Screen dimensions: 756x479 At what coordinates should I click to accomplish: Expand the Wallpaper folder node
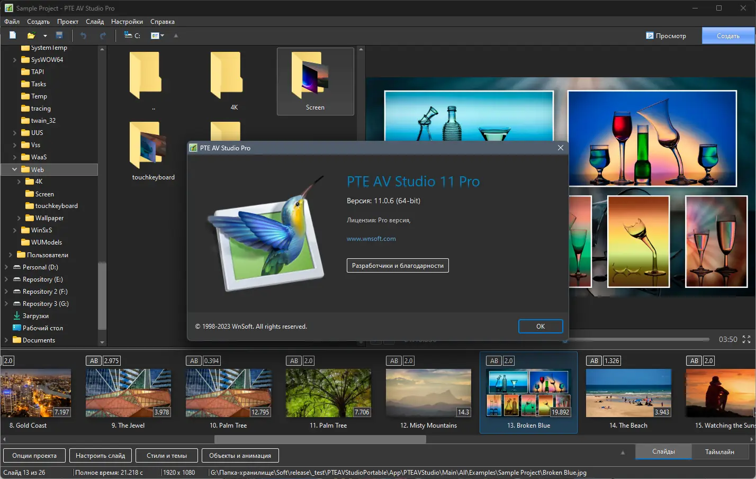(19, 218)
